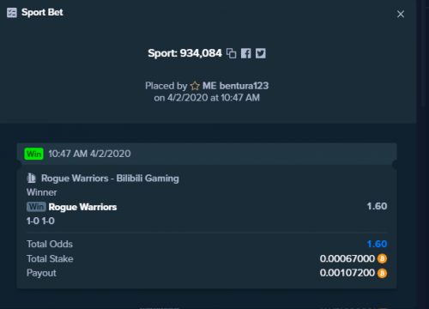
Task: Share bet on Facebook
Action: (245, 53)
